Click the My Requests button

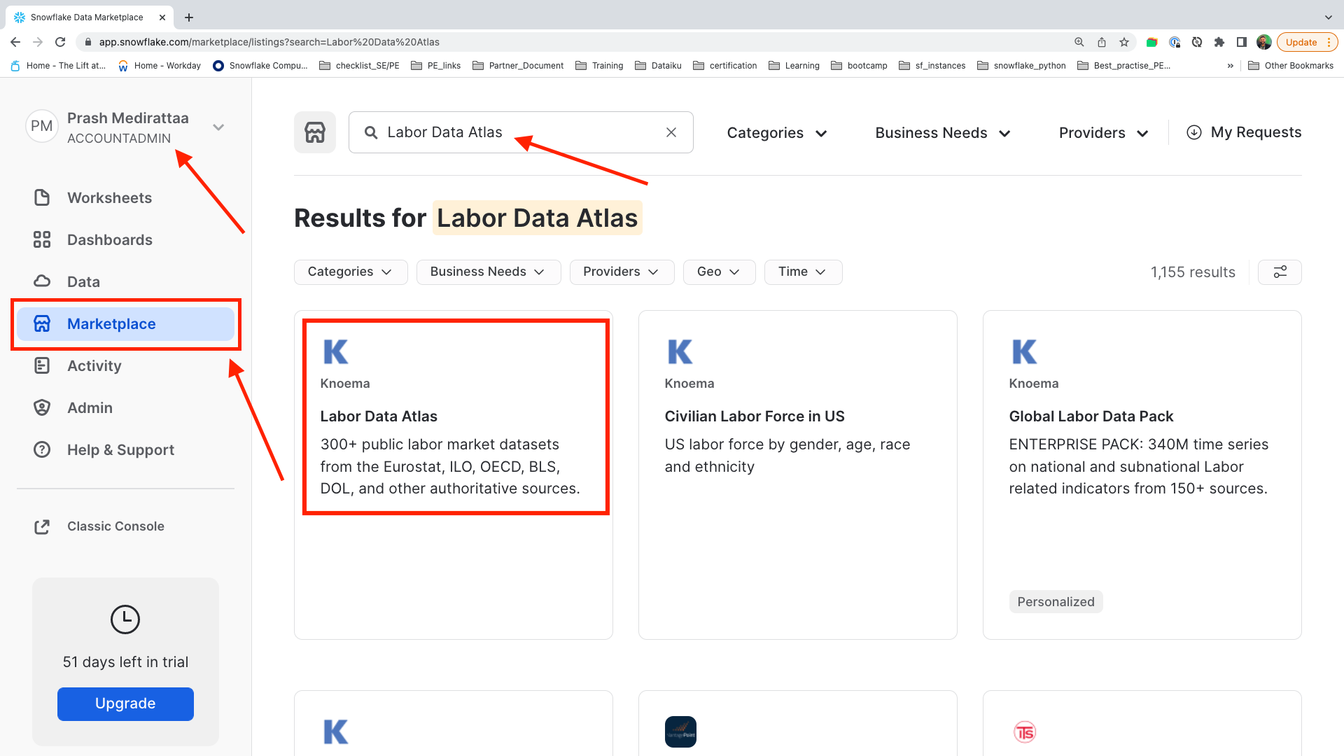(x=1244, y=132)
